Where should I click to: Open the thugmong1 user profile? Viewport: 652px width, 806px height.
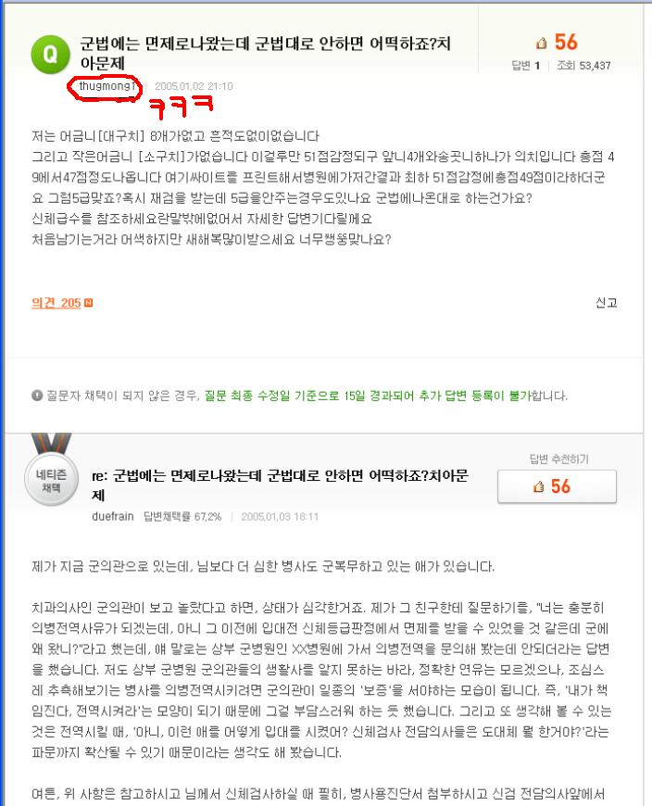[x=107, y=86]
